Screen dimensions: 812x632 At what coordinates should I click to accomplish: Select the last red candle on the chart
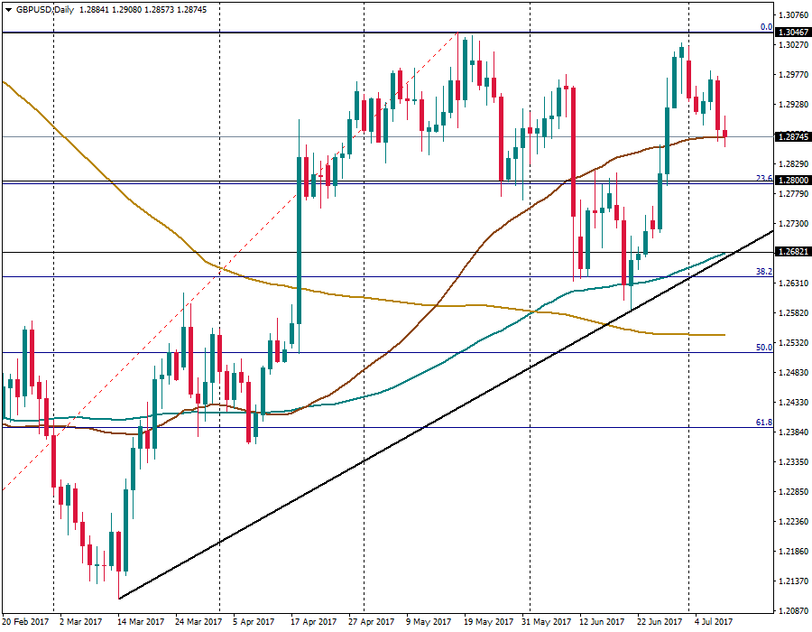point(725,134)
